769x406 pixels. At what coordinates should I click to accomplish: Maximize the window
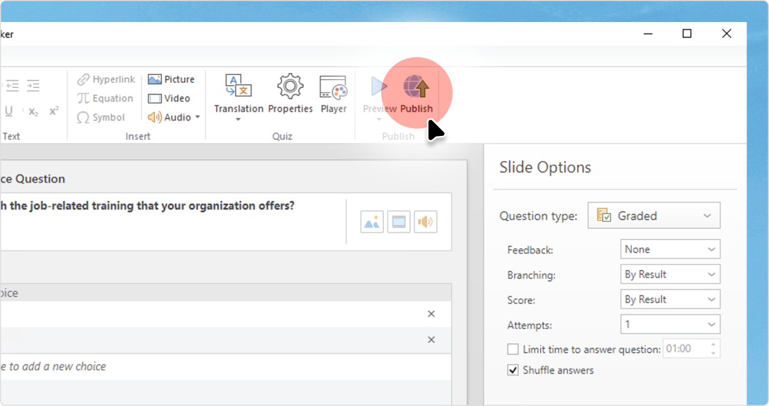click(x=687, y=34)
